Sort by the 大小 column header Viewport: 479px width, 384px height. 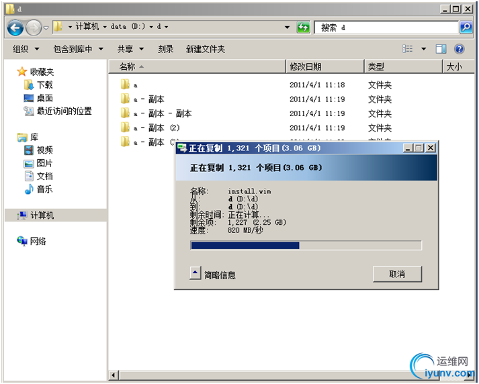tap(458, 66)
